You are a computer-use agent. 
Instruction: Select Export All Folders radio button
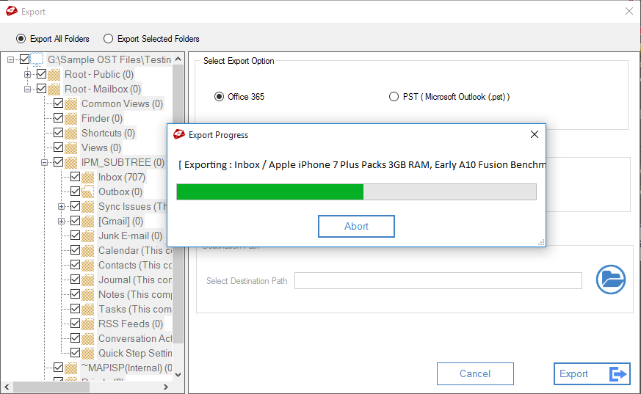21,39
